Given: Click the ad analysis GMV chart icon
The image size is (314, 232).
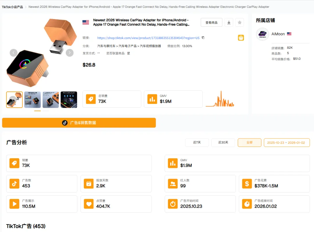Looking at the screenshot, I should [173, 163].
